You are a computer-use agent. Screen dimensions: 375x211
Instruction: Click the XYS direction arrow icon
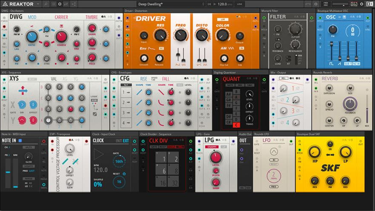23,90
